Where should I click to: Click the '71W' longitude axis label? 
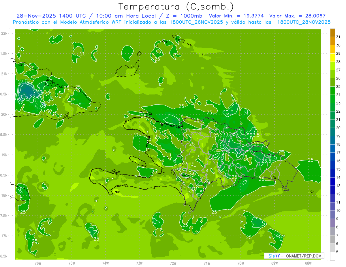pos(207,263)
